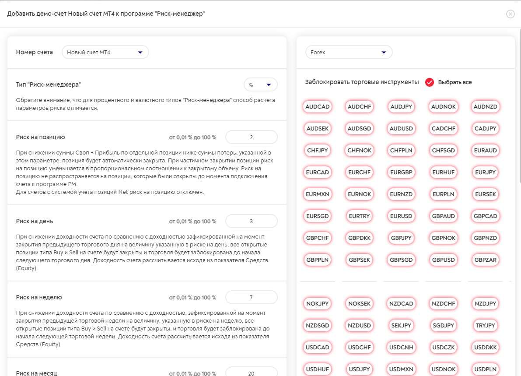Screen dimensions: 521x376
Task: Pick the NZDCHF instrument
Action: click(x=443, y=304)
